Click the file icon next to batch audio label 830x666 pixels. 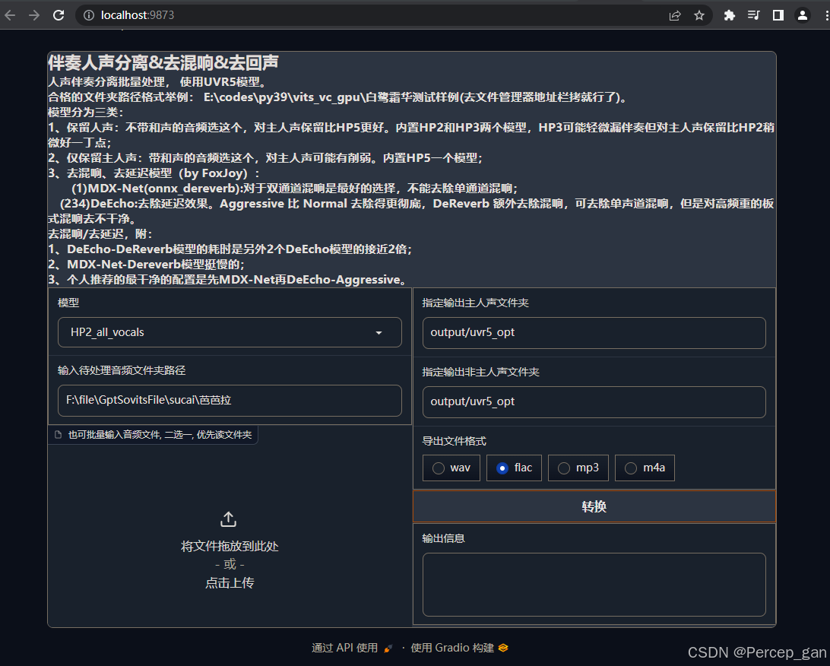(x=59, y=435)
